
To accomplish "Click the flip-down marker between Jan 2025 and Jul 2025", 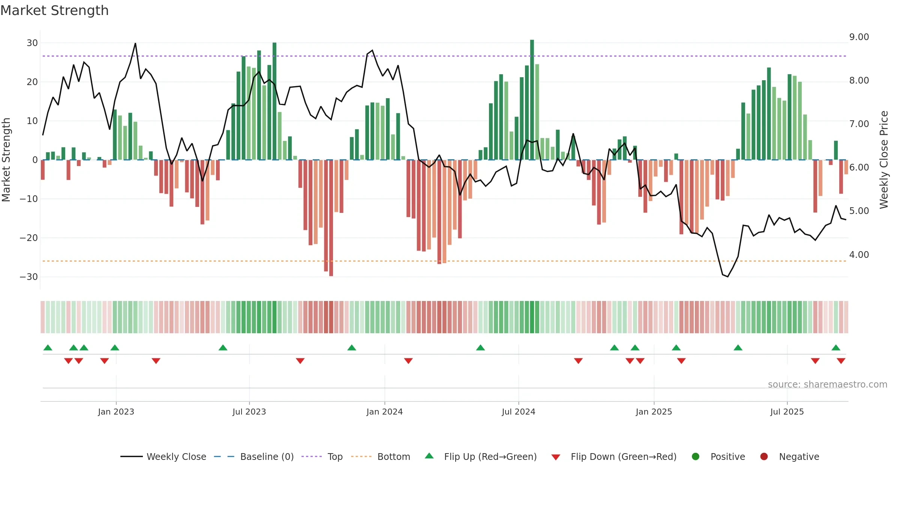I will coord(681,361).
